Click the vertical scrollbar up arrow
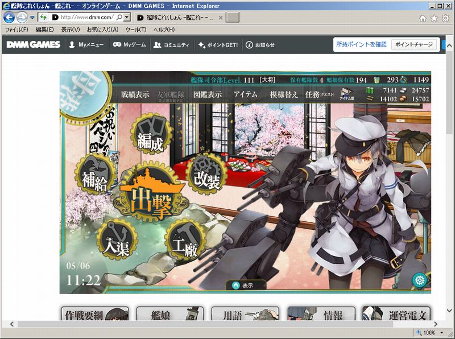 [449, 46]
